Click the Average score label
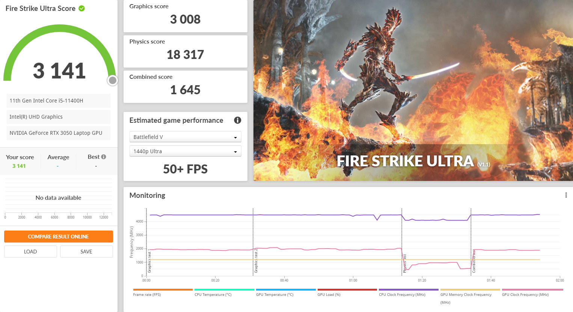Viewport: 573px width, 312px height. click(x=58, y=157)
